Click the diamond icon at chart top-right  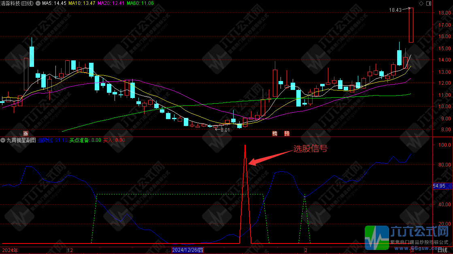pyautogui.click(x=421, y=3)
